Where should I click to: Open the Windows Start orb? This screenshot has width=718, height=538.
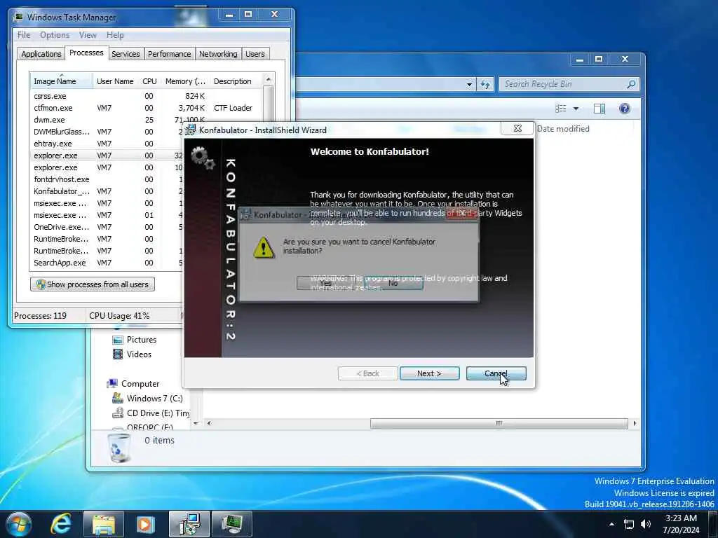click(x=18, y=524)
